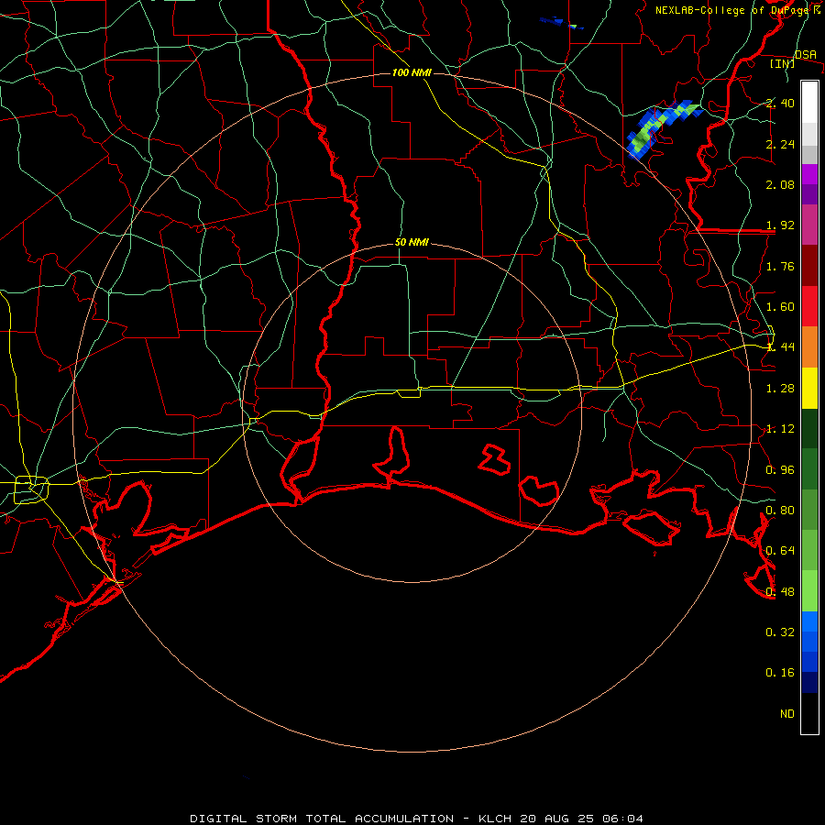Click the 1.12 legend value
825x825 pixels.
point(780,429)
